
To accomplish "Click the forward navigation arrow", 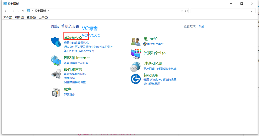I will point(13,11).
